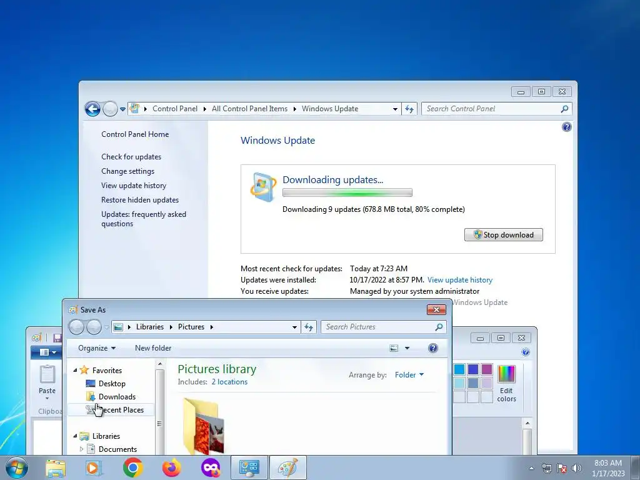The image size is (640, 480).
Task: Open More view options arrow in Save As
Action: (x=407, y=348)
